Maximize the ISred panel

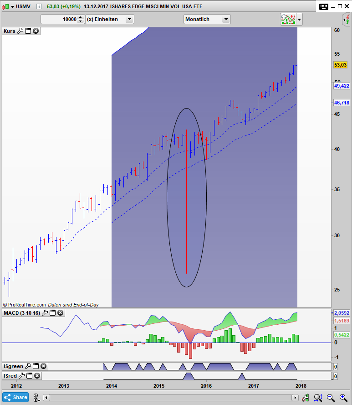point(28,376)
